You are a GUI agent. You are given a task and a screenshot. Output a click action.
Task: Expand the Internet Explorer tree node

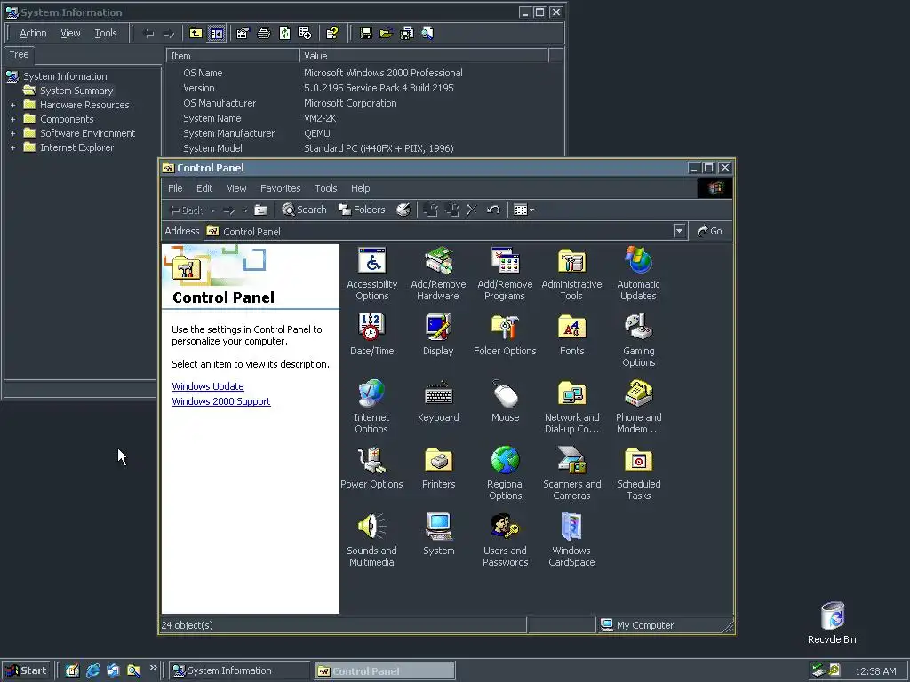12,148
